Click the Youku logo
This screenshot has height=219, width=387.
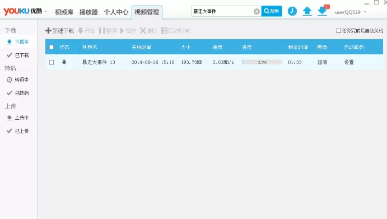tap(22, 11)
